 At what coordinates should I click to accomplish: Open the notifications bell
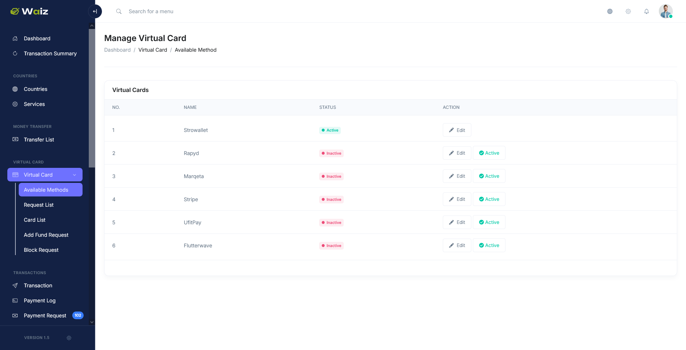[x=646, y=11]
